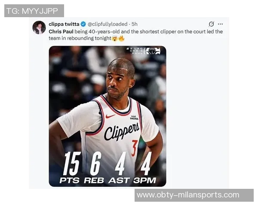Open the clippa twitta profile avatar
The width and height of the screenshot is (258, 206).
point(39,27)
